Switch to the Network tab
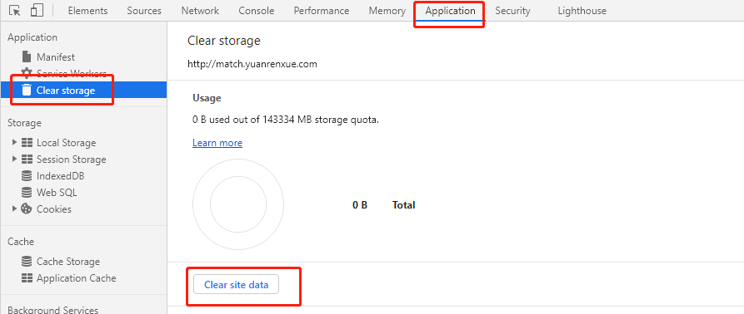 pos(200,11)
